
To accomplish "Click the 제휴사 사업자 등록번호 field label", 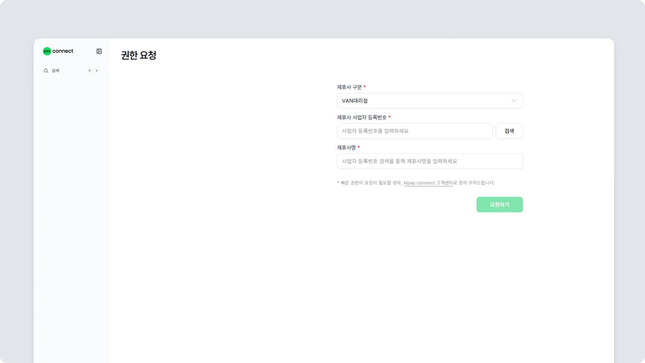I will 362,118.
